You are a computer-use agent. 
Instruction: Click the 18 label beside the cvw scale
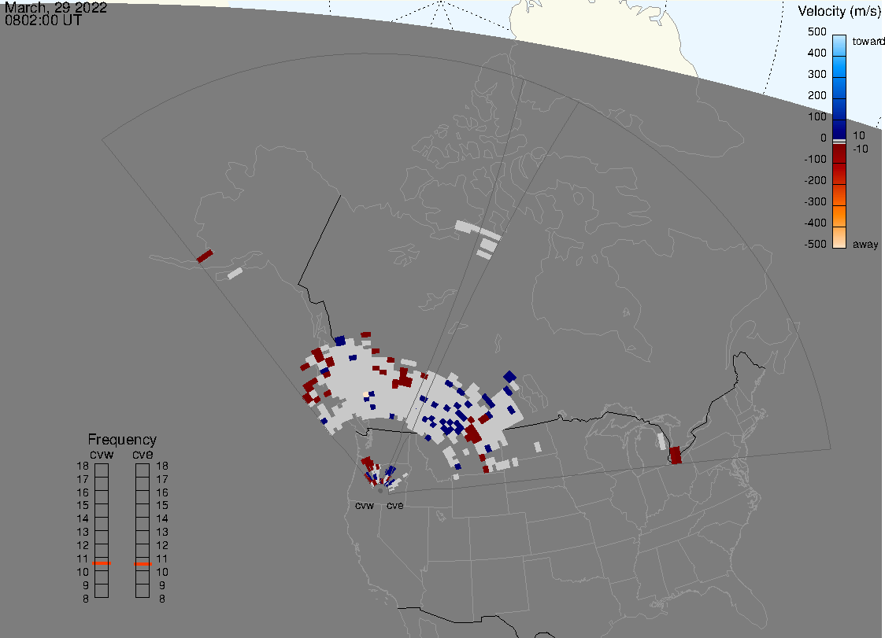click(83, 466)
